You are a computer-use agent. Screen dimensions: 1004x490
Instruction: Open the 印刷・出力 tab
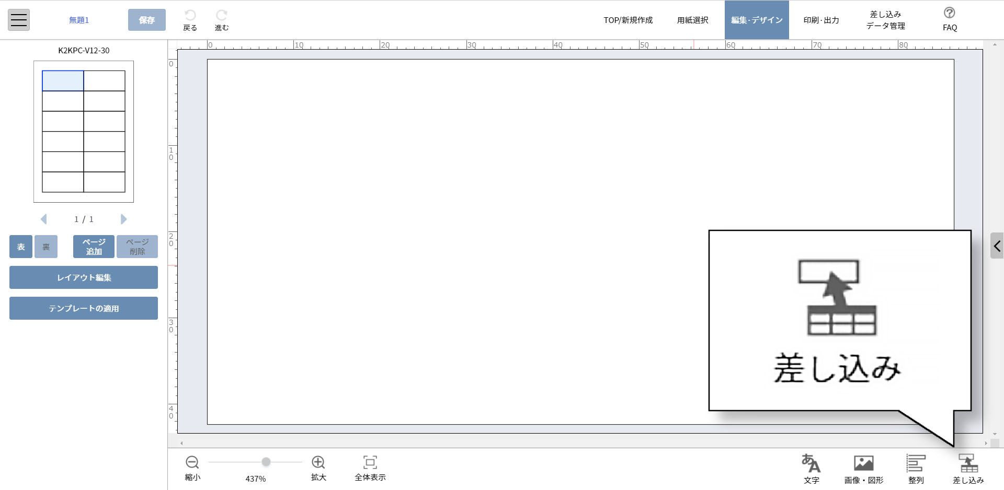point(821,20)
